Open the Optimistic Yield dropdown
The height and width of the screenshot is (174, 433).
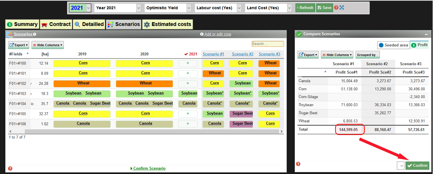(168, 8)
